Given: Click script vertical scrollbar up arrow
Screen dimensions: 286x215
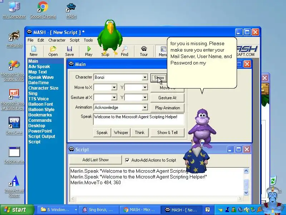Looking at the screenshot, I should click(246, 171).
